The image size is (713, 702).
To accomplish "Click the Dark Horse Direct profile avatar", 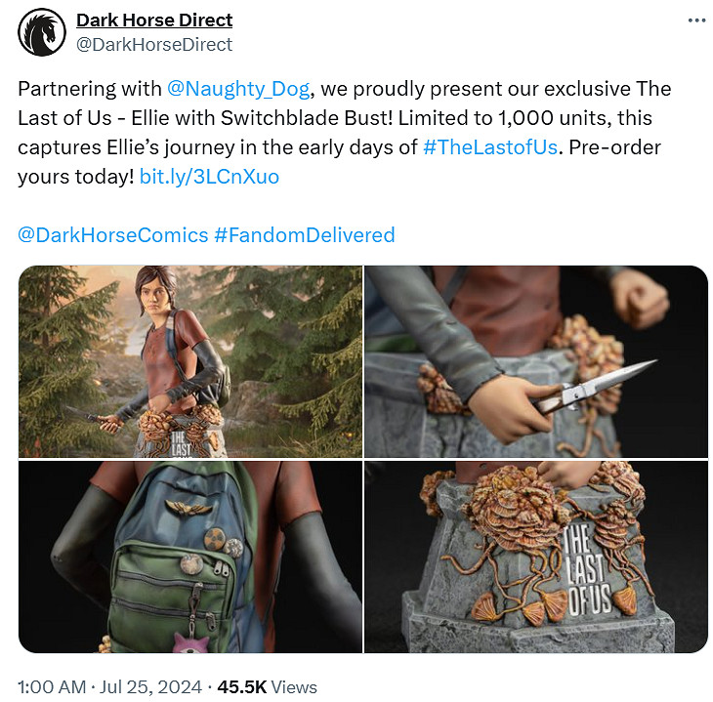I will [42, 32].
